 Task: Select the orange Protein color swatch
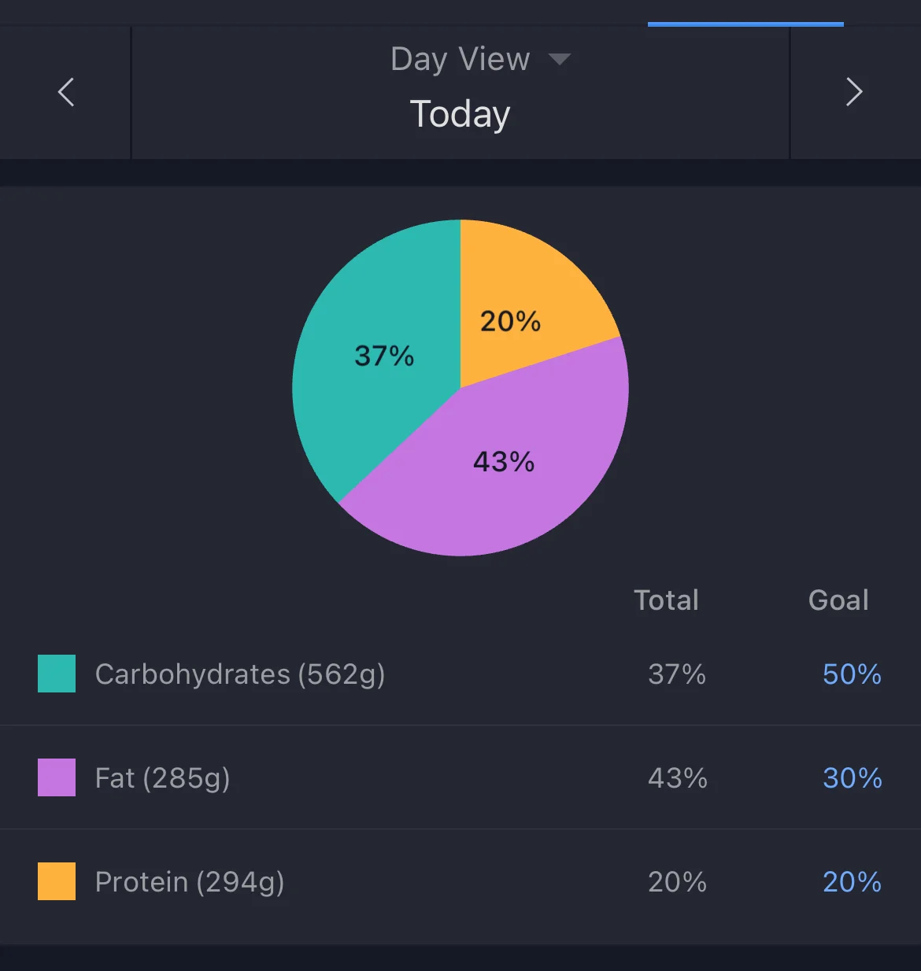coord(57,881)
